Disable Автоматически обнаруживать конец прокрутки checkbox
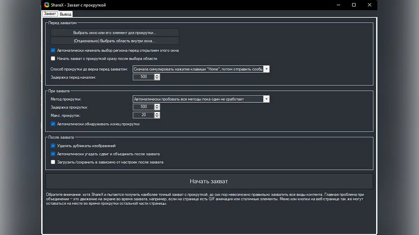This screenshot has height=235, width=419. [53, 124]
